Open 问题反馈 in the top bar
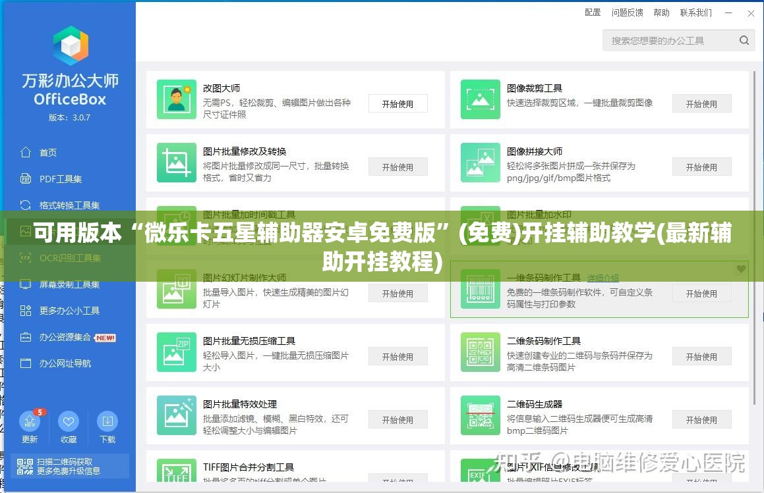This screenshot has width=764, height=493. (627, 13)
